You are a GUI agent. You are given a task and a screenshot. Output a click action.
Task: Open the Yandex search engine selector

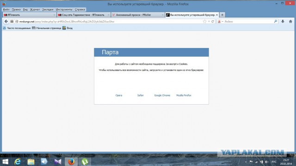(x=220, y=22)
